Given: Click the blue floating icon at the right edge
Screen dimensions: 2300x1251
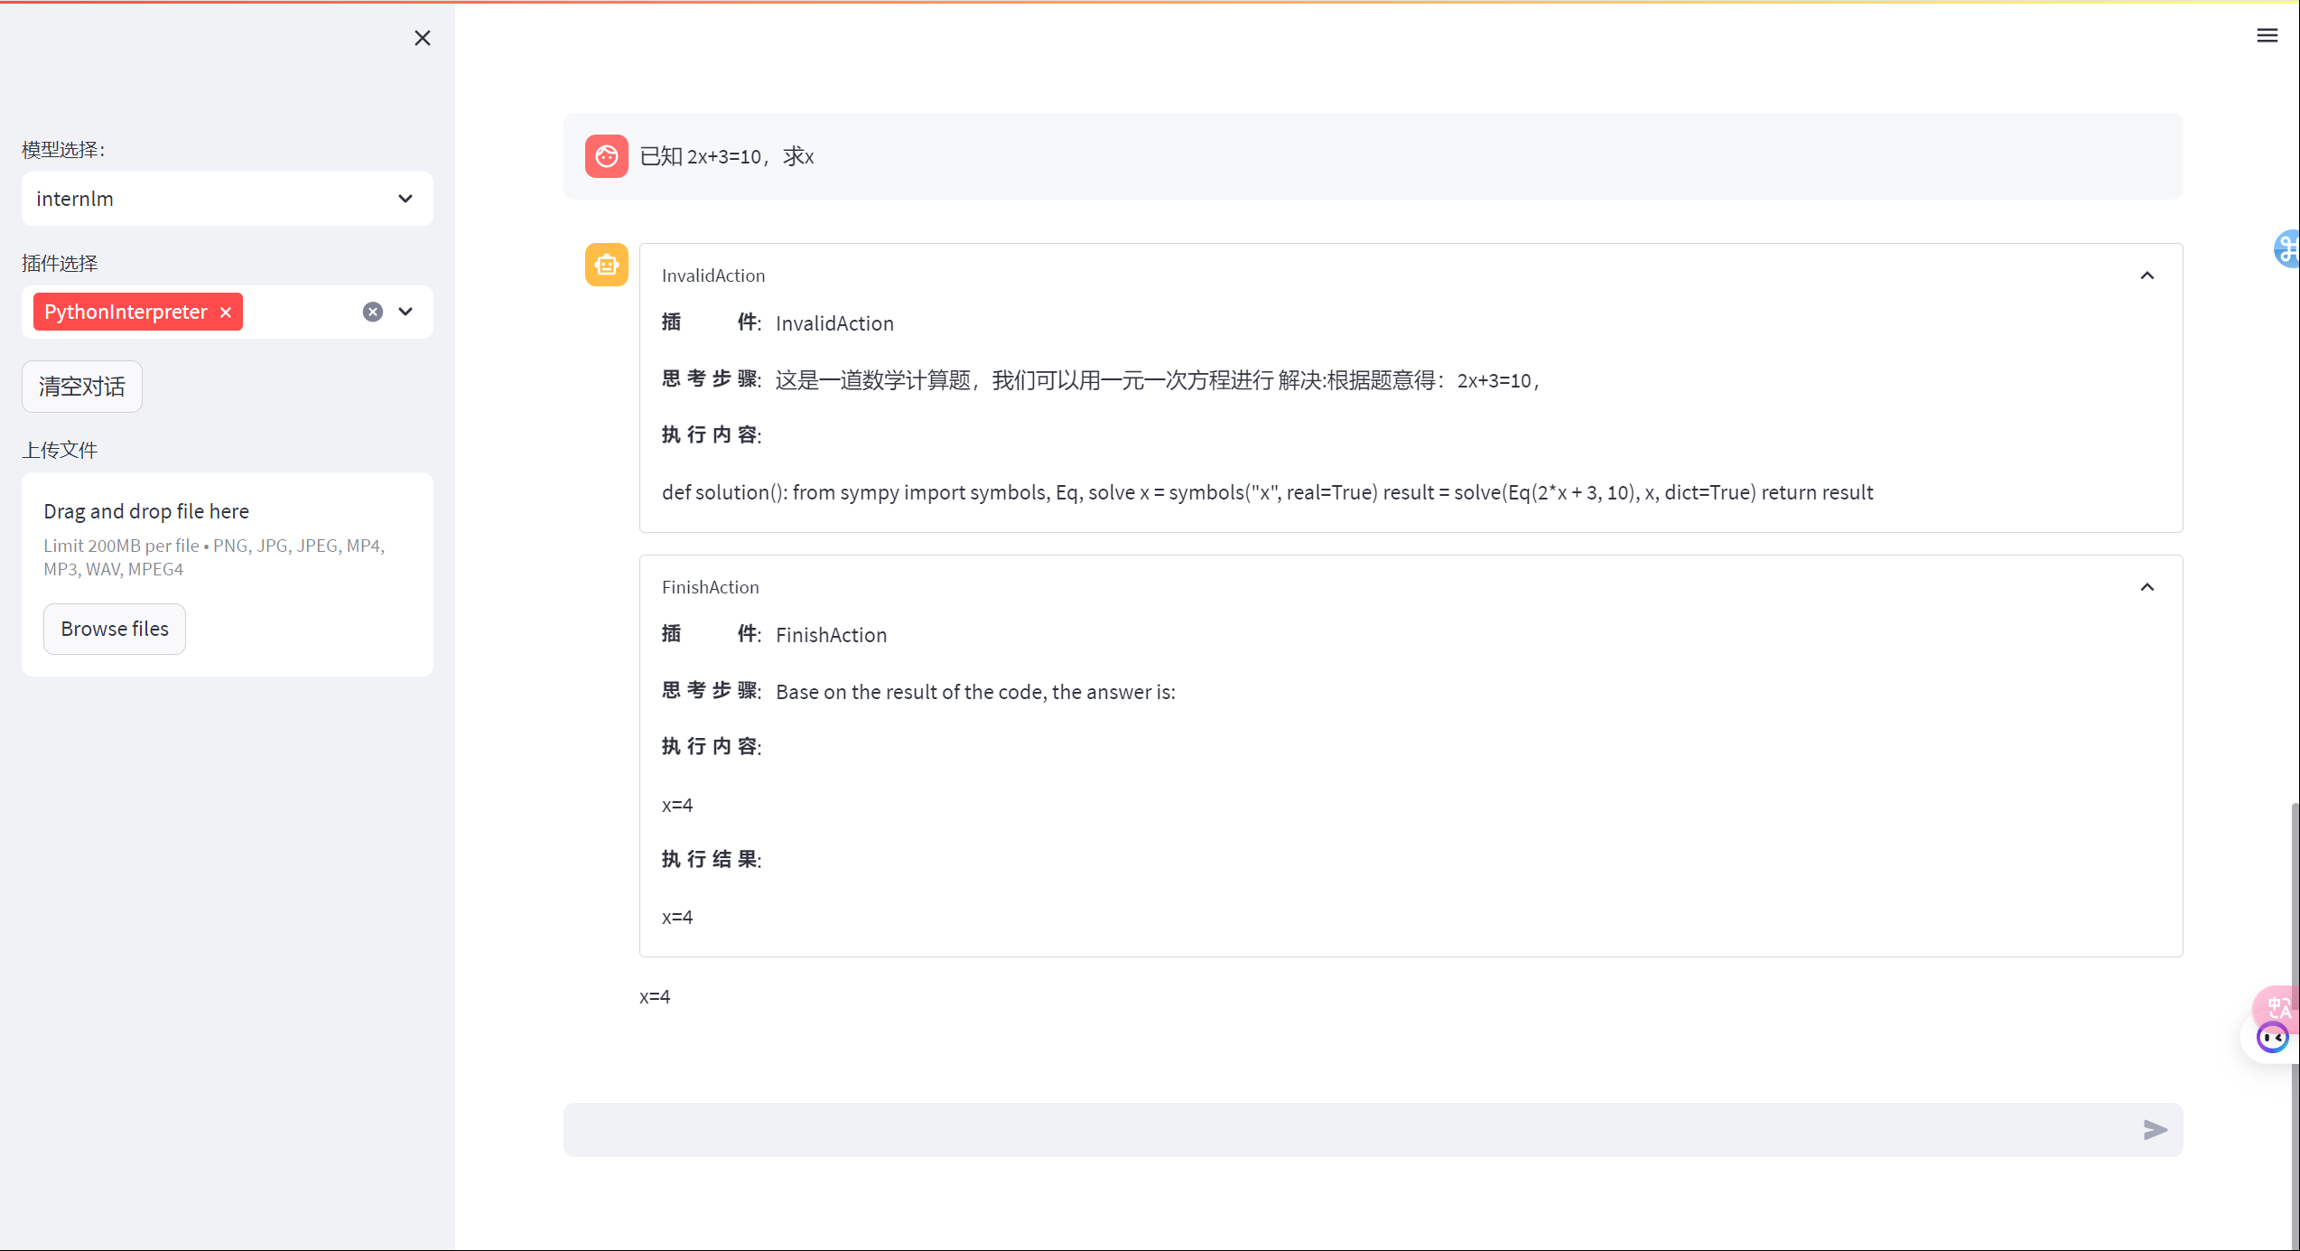Looking at the screenshot, I should (x=2286, y=249).
